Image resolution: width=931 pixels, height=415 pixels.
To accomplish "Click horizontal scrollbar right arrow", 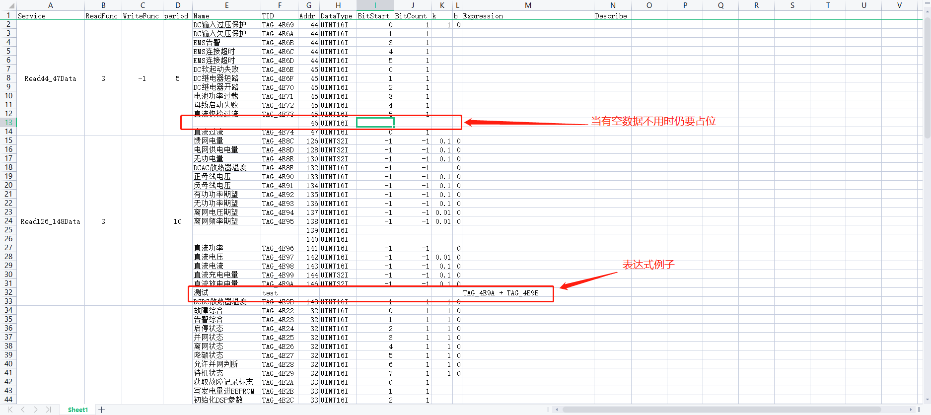I will point(911,410).
